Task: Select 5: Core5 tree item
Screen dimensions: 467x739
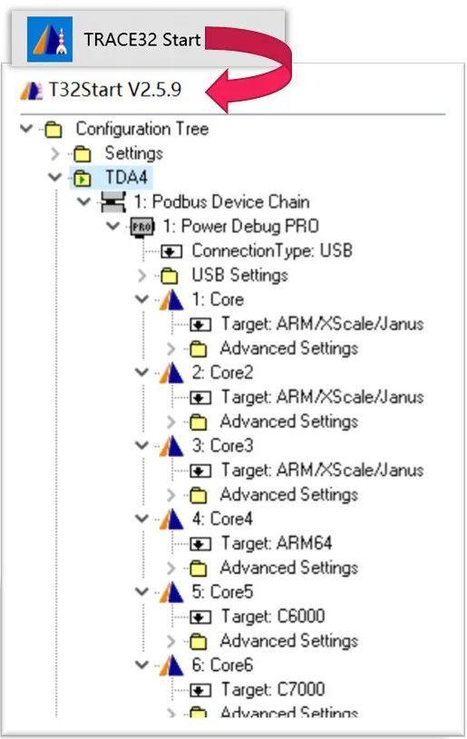Action: click(222, 592)
